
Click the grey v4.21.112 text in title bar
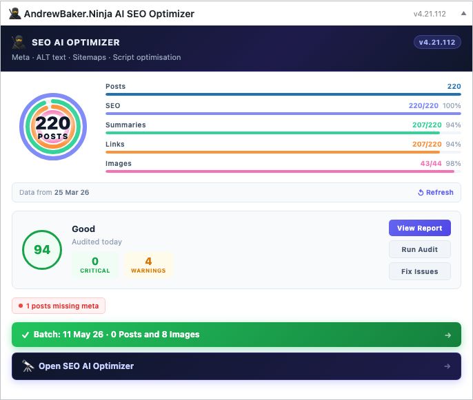click(430, 14)
